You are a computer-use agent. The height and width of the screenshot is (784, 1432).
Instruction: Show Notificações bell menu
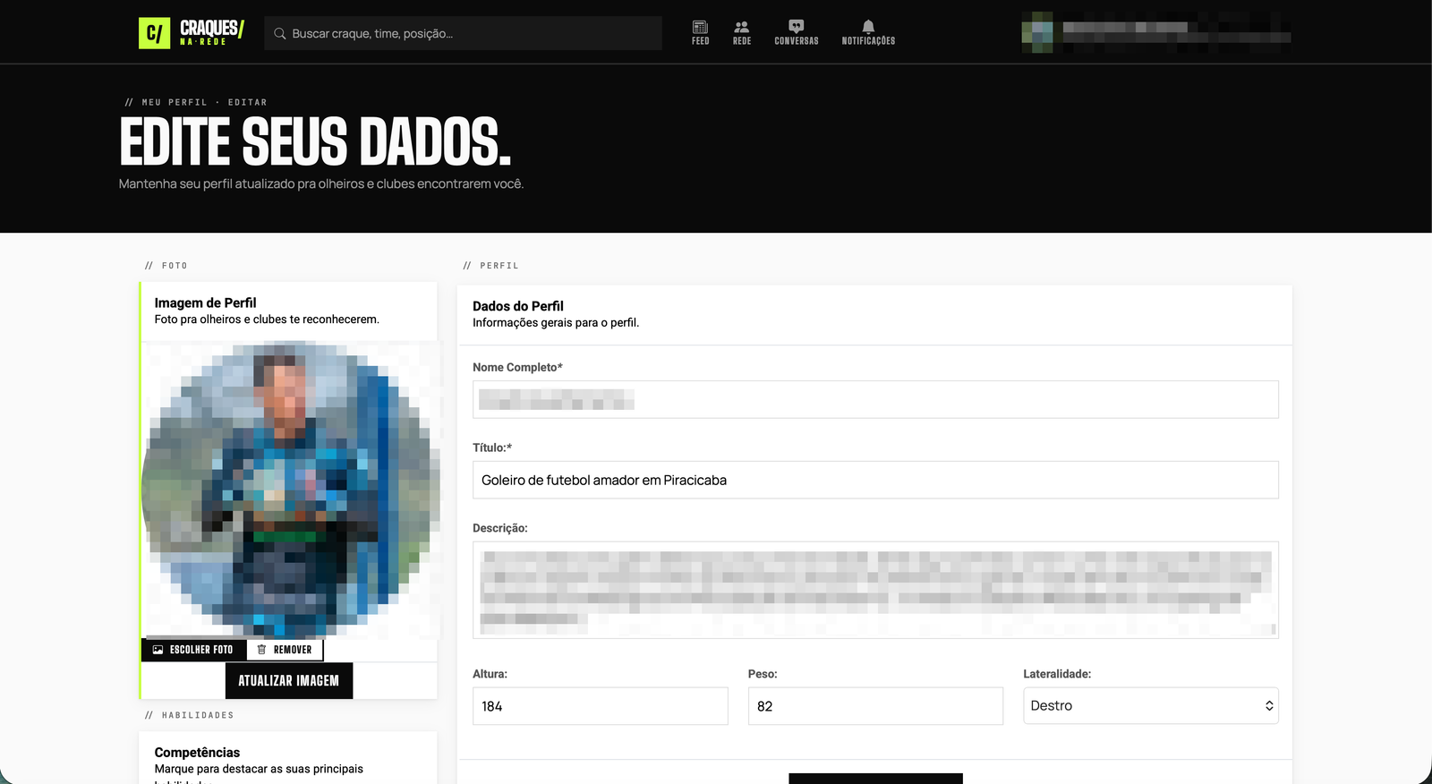[x=868, y=33]
